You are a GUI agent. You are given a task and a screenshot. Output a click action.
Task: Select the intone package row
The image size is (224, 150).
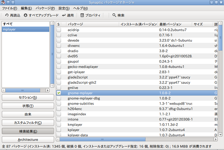tap(137, 119)
